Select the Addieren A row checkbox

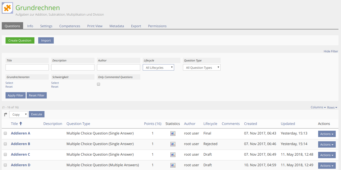5,133
